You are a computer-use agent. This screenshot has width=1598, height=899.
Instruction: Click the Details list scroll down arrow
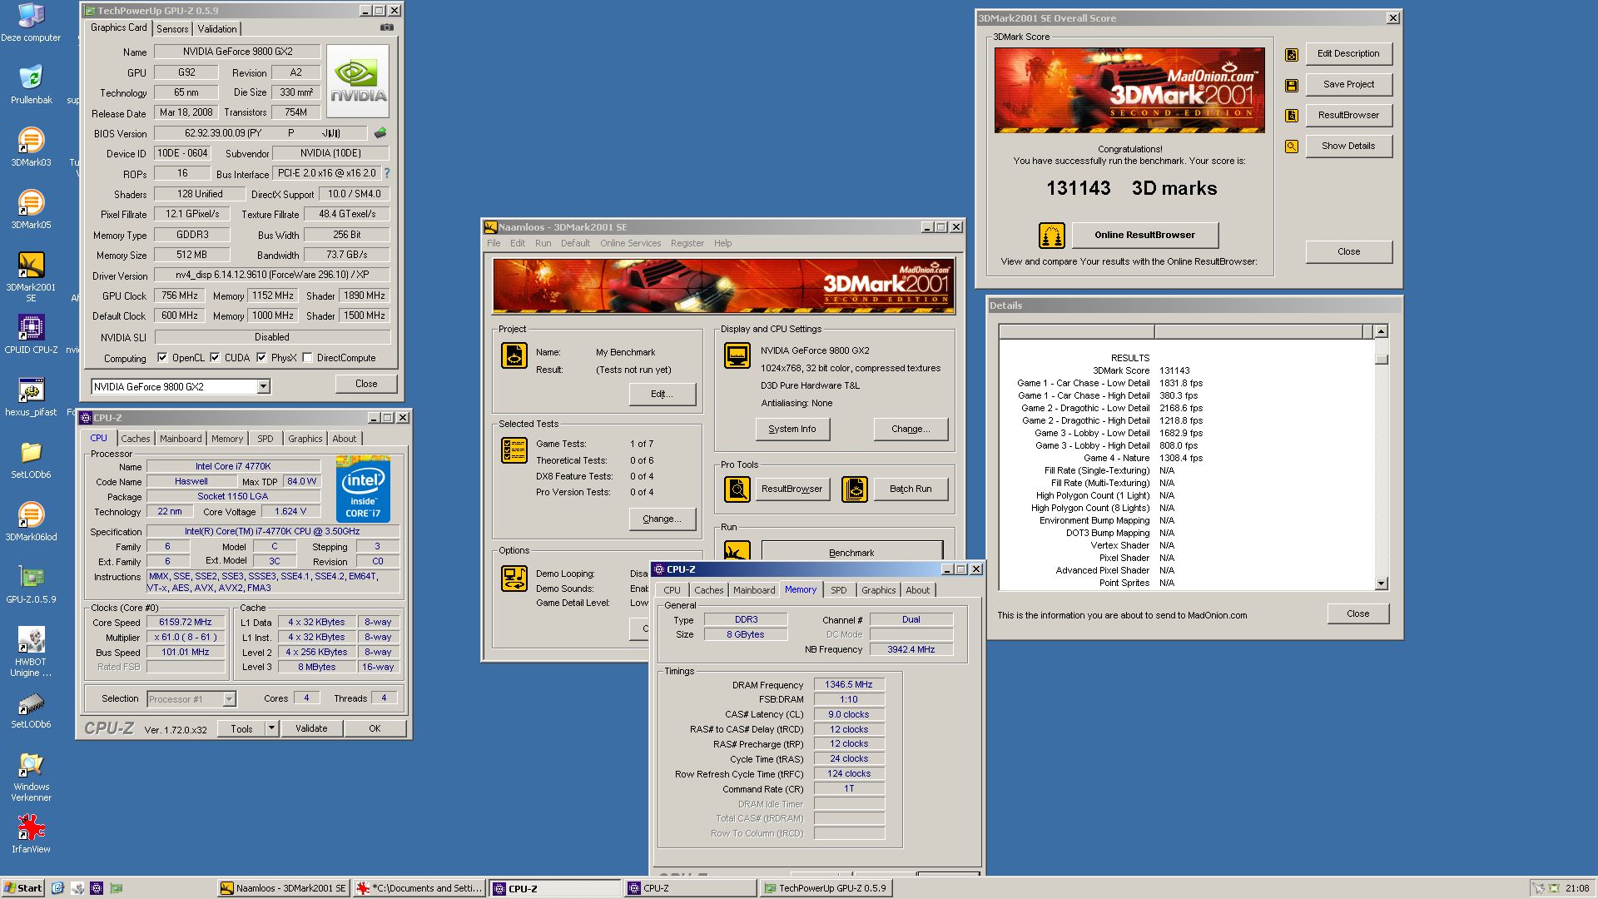pos(1381,584)
